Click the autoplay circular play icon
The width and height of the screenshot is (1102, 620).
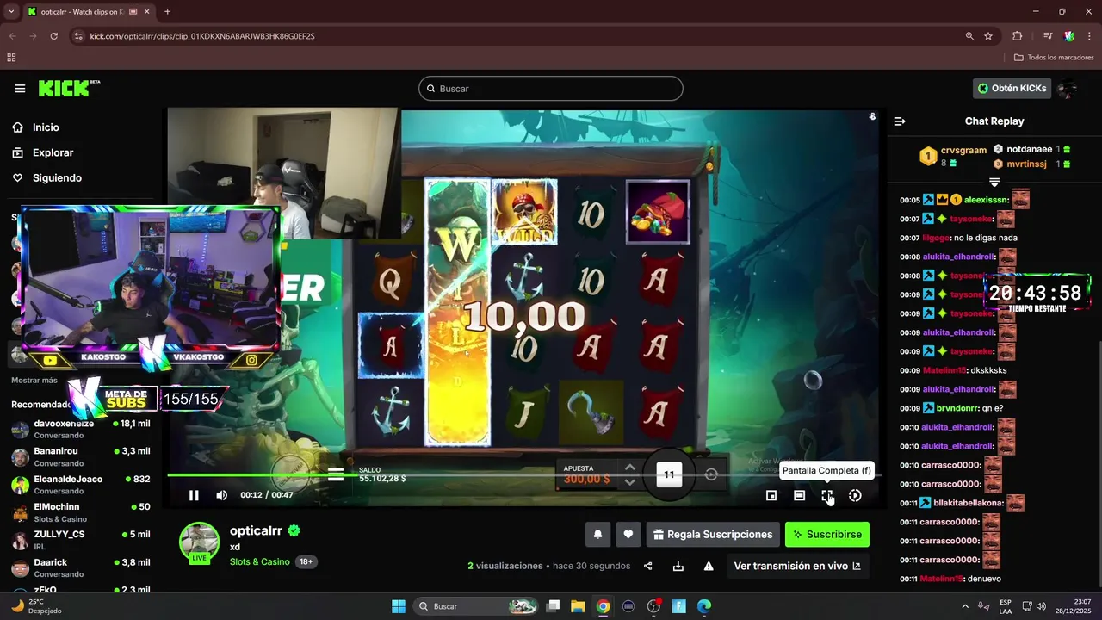855,495
